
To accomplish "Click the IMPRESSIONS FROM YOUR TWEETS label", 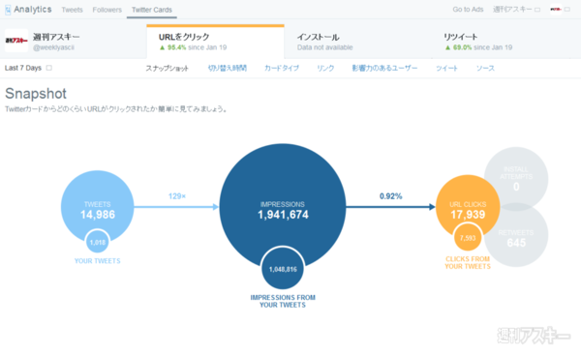I will tap(283, 301).
